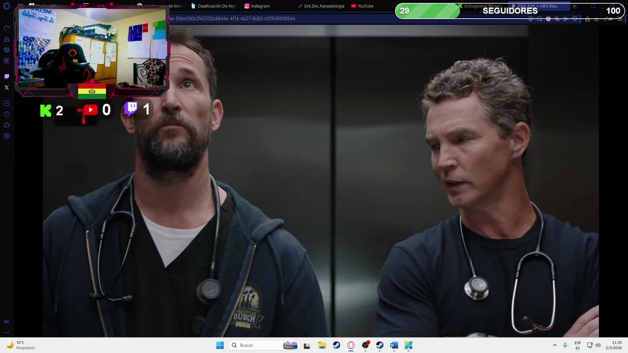Viewport: 628px width, 353px height.
Task: Open the new tab plus button
Action: click(x=575, y=6)
